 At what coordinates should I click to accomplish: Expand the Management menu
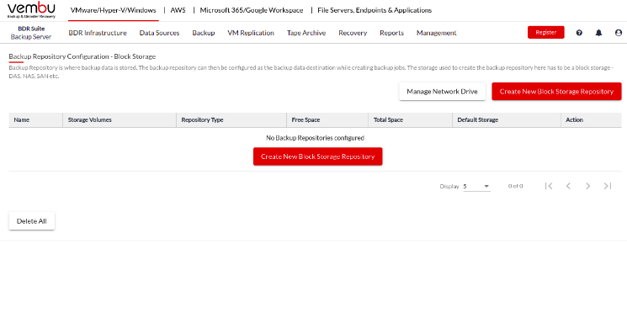tap(436, 33)
